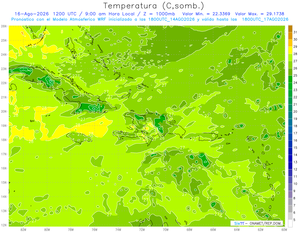
Task: Click the "60W" longitude axis label
Action: [284, 229]
